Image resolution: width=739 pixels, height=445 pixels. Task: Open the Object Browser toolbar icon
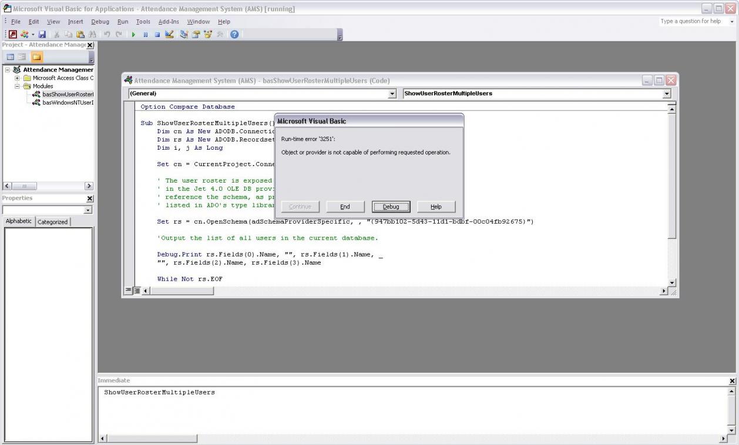point(207,35)
